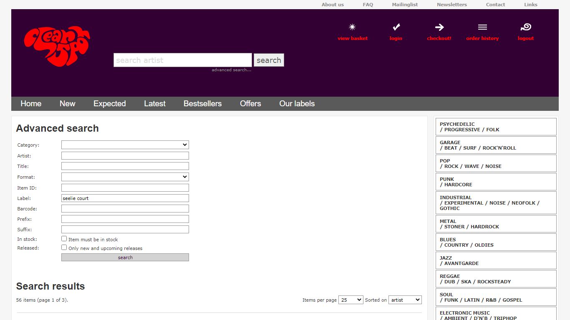
Task: Click the checkout arrow icon
Action: [439, 27]
